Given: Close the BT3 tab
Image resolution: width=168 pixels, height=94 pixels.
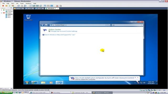Looking at the screenshot, I should [x=33, y=8].
